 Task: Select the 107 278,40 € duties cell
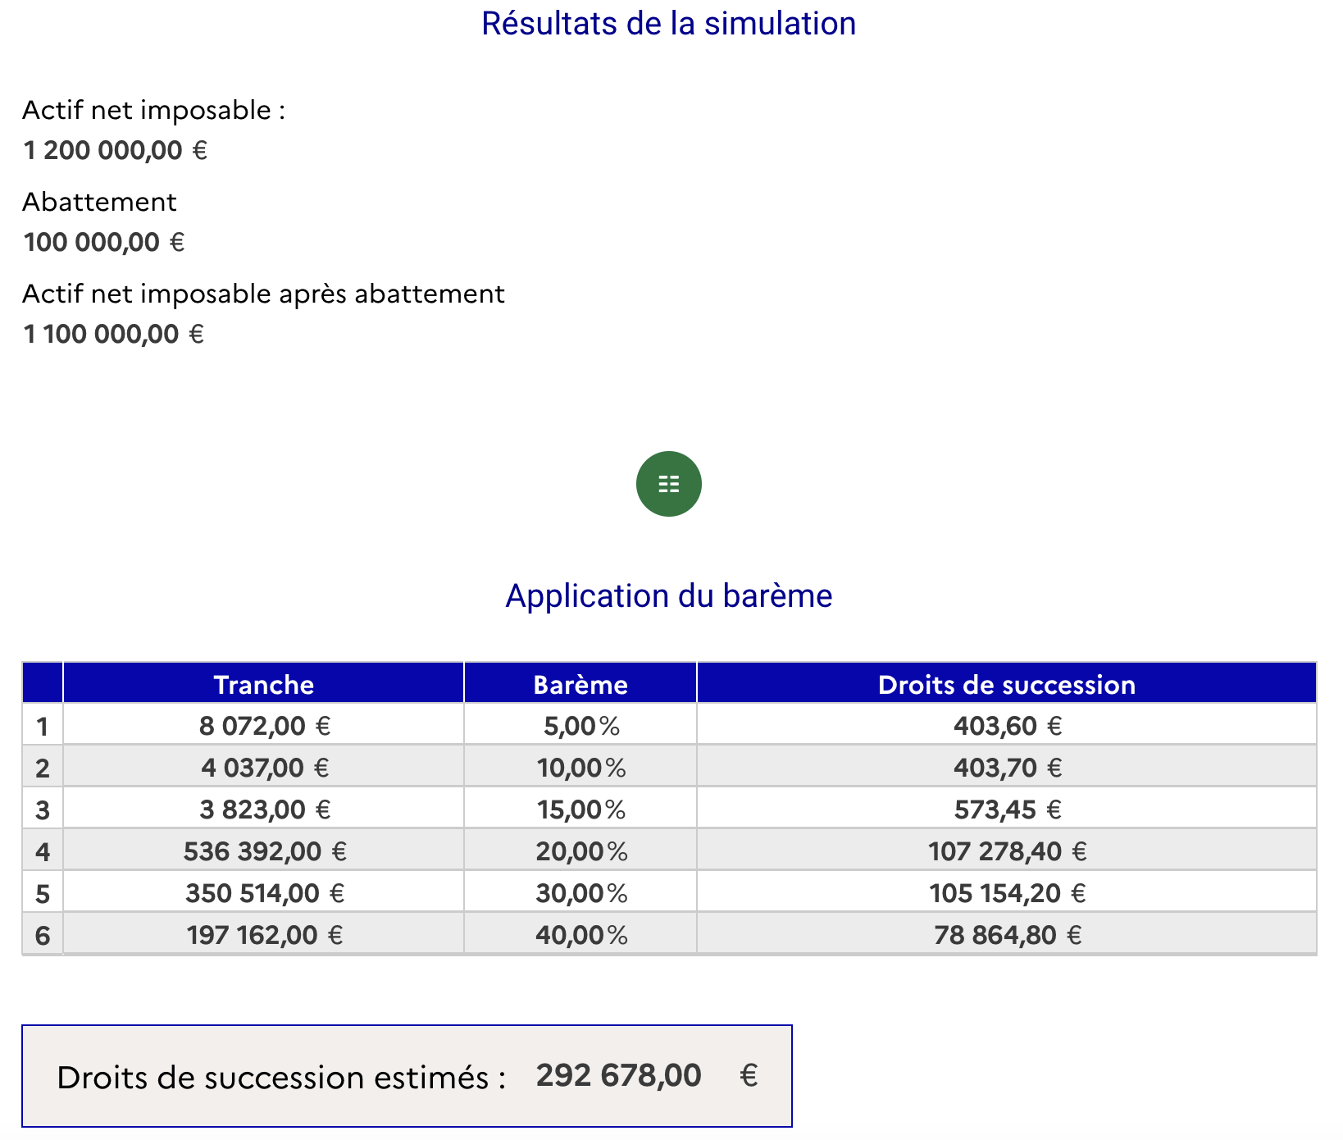[1007, 852]
